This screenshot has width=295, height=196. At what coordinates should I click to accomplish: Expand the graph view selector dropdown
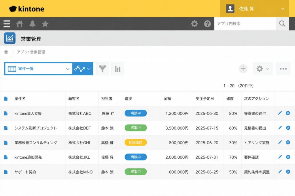(x=83, y=69)
